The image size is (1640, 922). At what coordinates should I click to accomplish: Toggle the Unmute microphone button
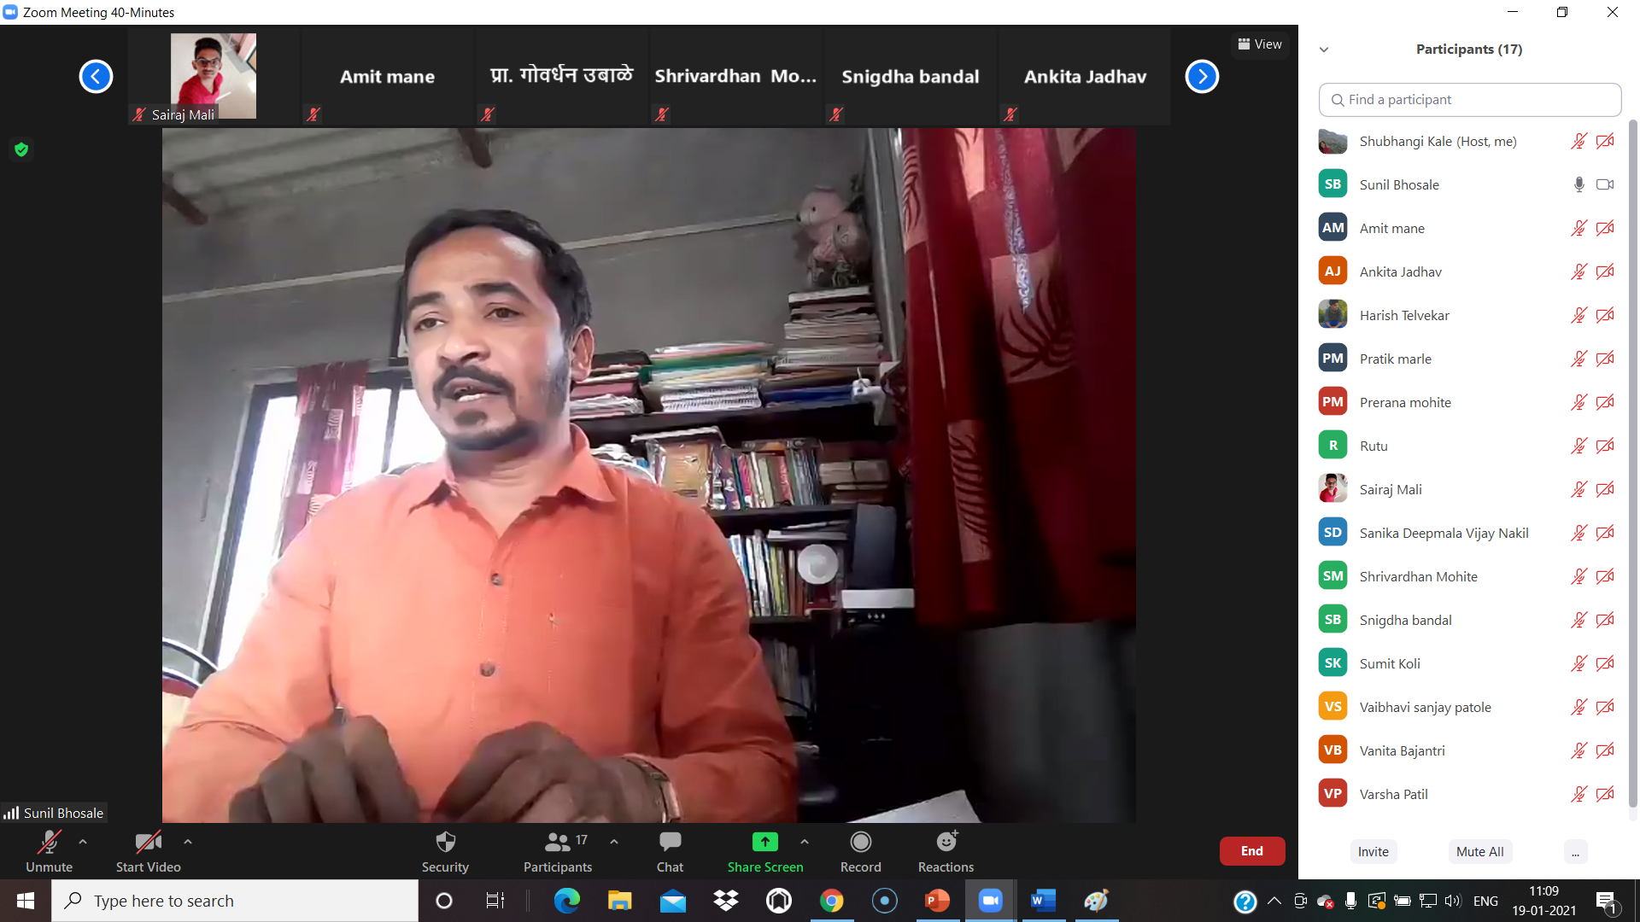click(x=49, y=843)
